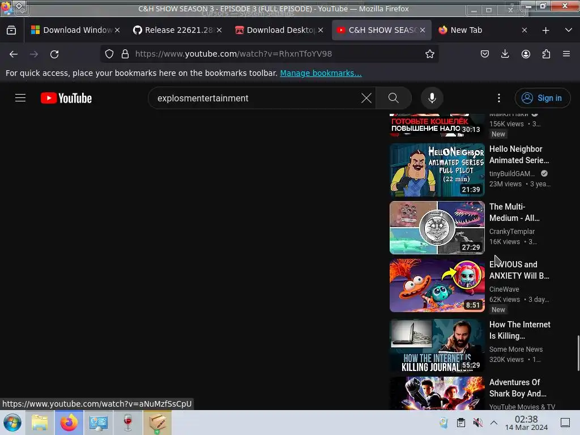Open the Wine glass taskbar icon

click(x=127, y=423)
